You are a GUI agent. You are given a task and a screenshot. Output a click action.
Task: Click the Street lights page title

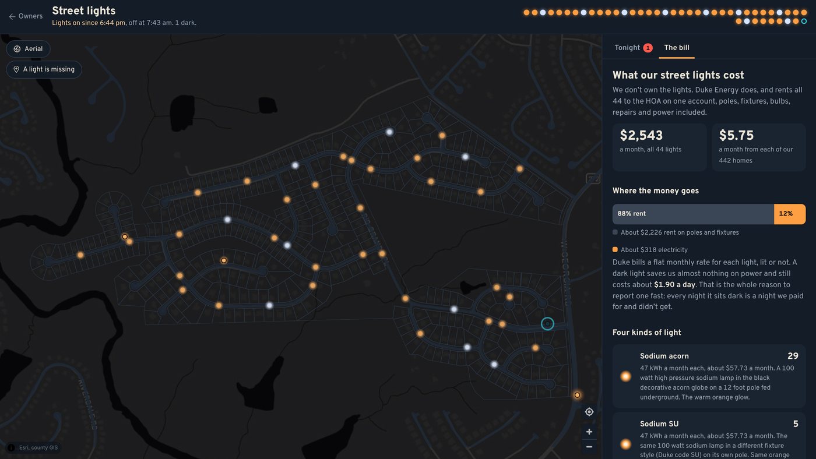click(84, 10)
